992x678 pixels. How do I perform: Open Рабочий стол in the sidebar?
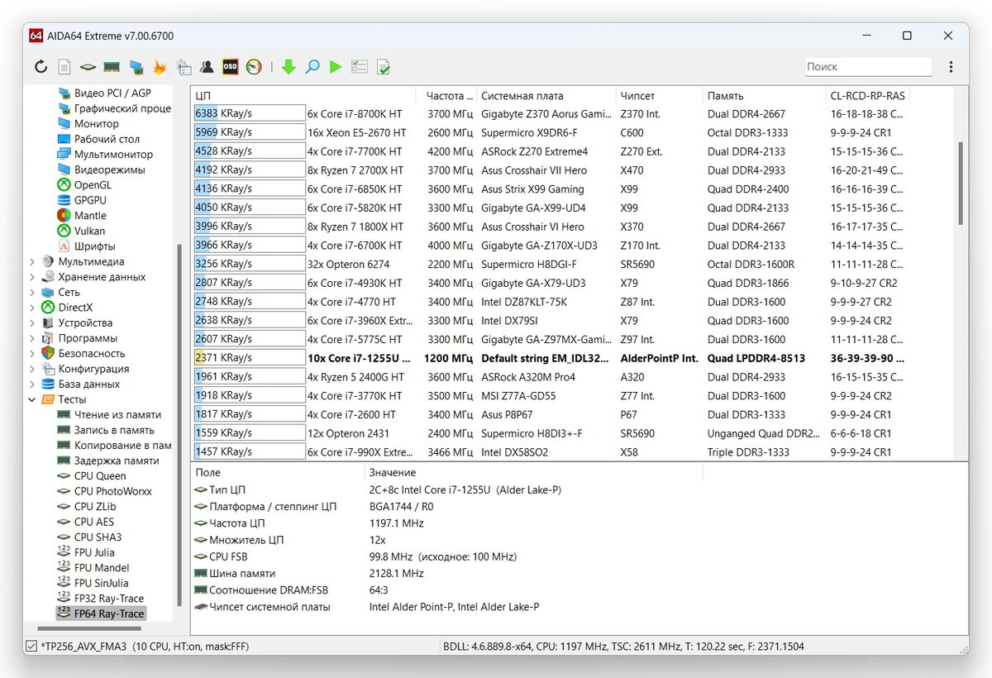pos(107,139)
